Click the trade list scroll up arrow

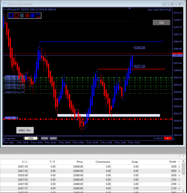pyautogui.click(x=183, y=161)
